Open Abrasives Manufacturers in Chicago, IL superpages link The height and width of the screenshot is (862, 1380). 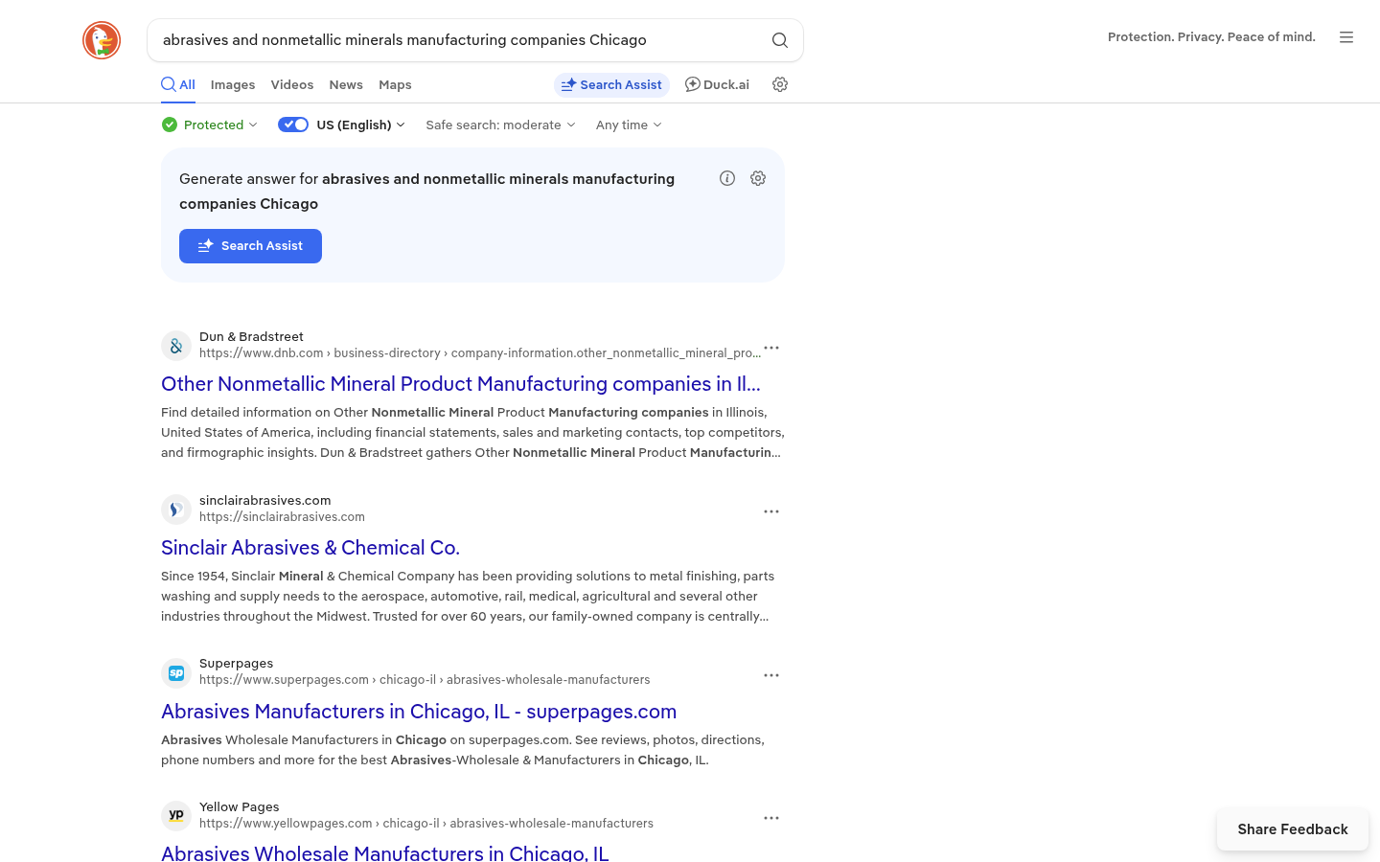[419, 712]
